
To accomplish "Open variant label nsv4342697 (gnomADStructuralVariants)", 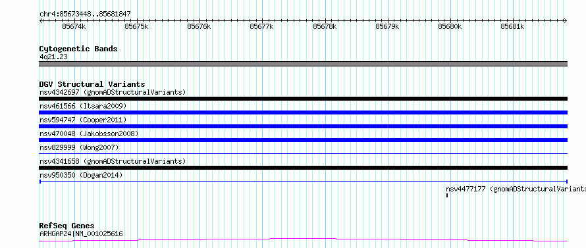I will [113, 92].
